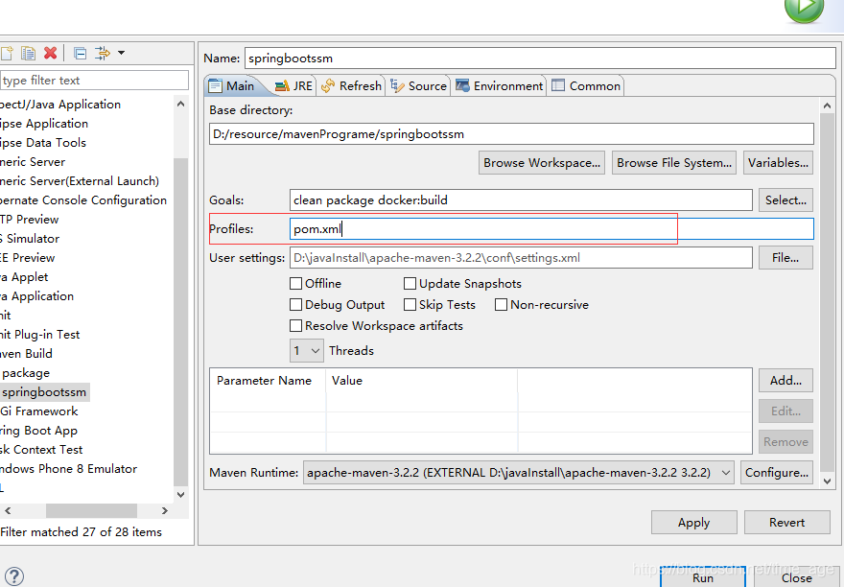Click the tree horizontal scroll left arrow
844x587 pixels.
point(8,510)
